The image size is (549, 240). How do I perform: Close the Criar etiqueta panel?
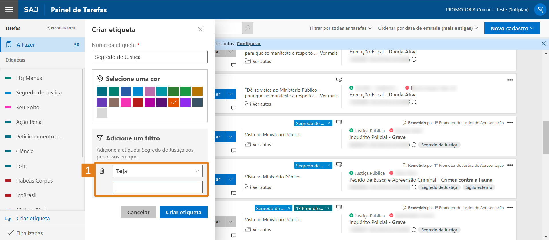(x=200, y=29)
